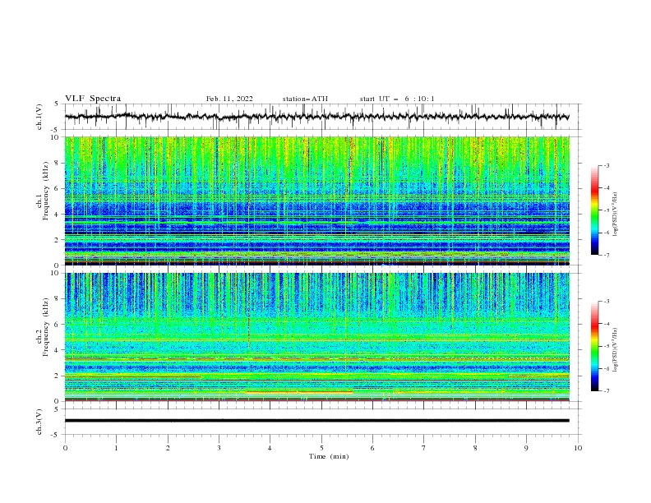Click the "ch.3(V)" axis label
651x503 pixels.
39,422
